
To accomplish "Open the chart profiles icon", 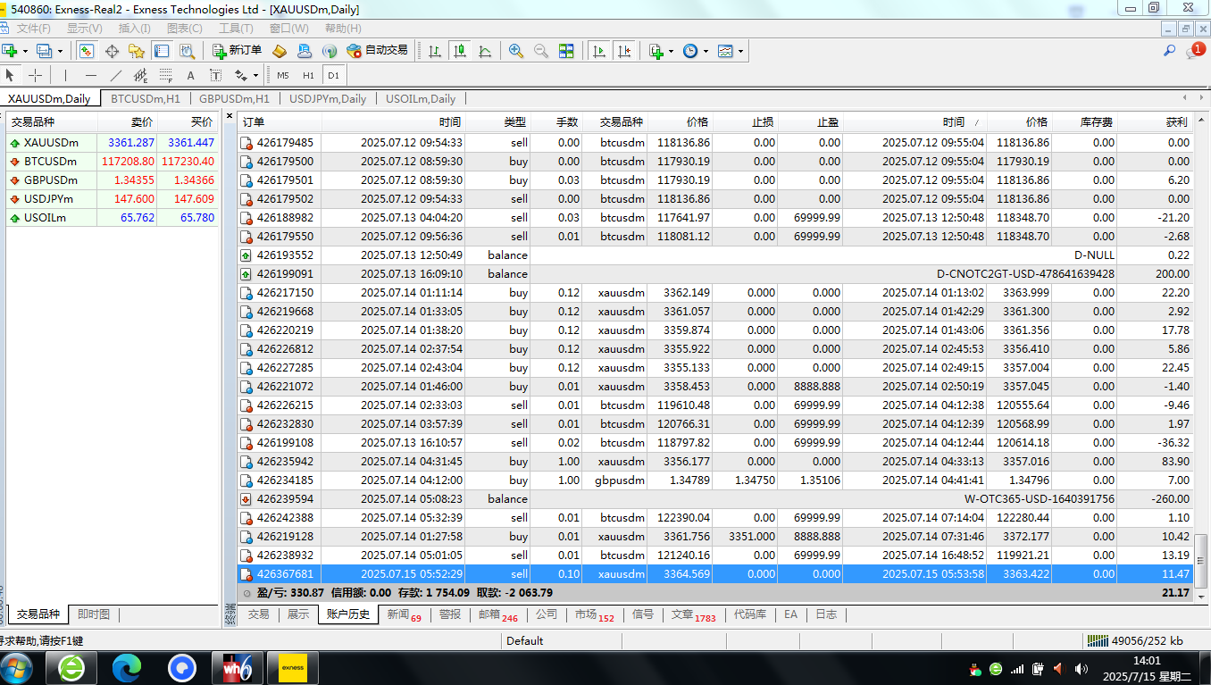I will tap(43, 51).
